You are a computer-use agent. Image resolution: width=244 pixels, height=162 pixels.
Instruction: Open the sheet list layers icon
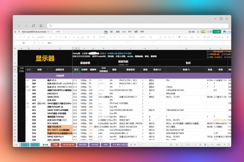[16, 145]
